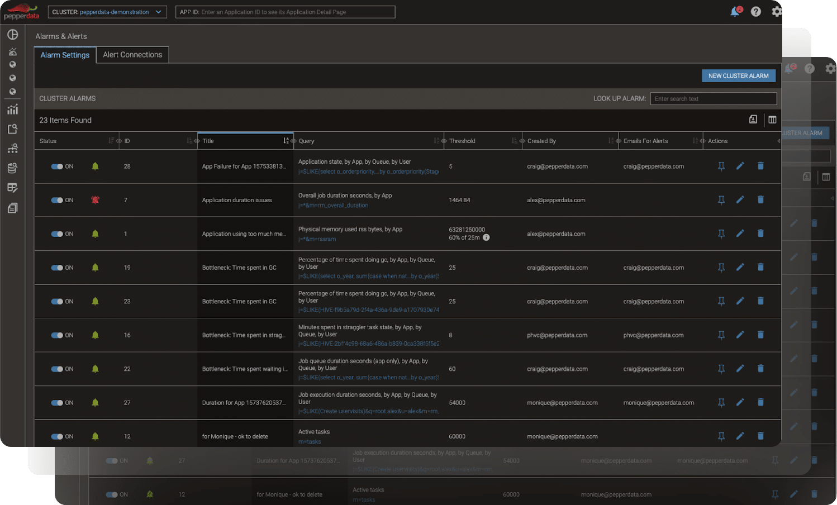The image size is (837, 505).
Task: Select the threshold value 54000
Action: click(457, 403)
